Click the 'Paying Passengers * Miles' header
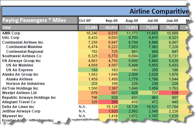196x127 pixels. [x=40, y=20]
